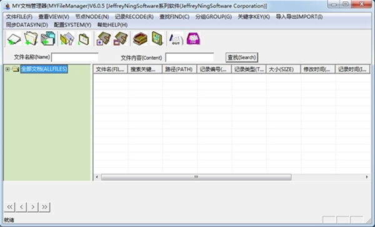This screenshot has width=375, height=227.
Task: Click the colored grid book toolbar icon
Action: tap(157, 39)
